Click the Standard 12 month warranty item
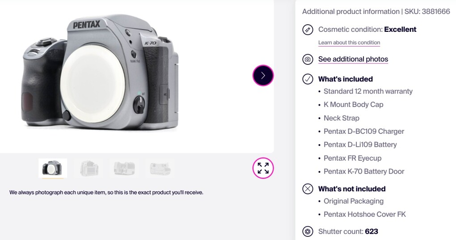This screenshot has height=240, width=456. point(368,91)
